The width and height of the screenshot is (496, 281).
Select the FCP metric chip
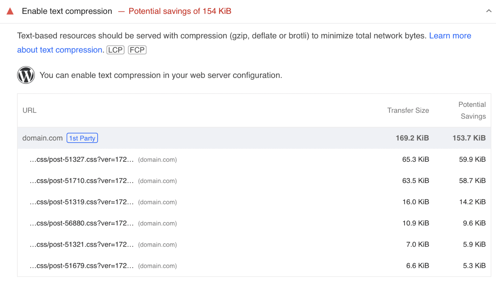pyautogui.click(x=137, y=50)
